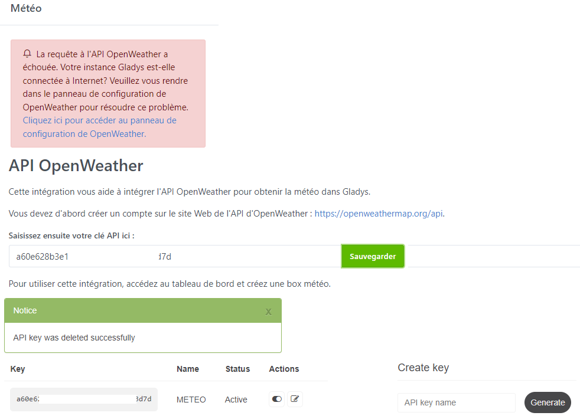The image size is (580, 419).
Task: Click the Create key section heading
Action: point(423,368)
